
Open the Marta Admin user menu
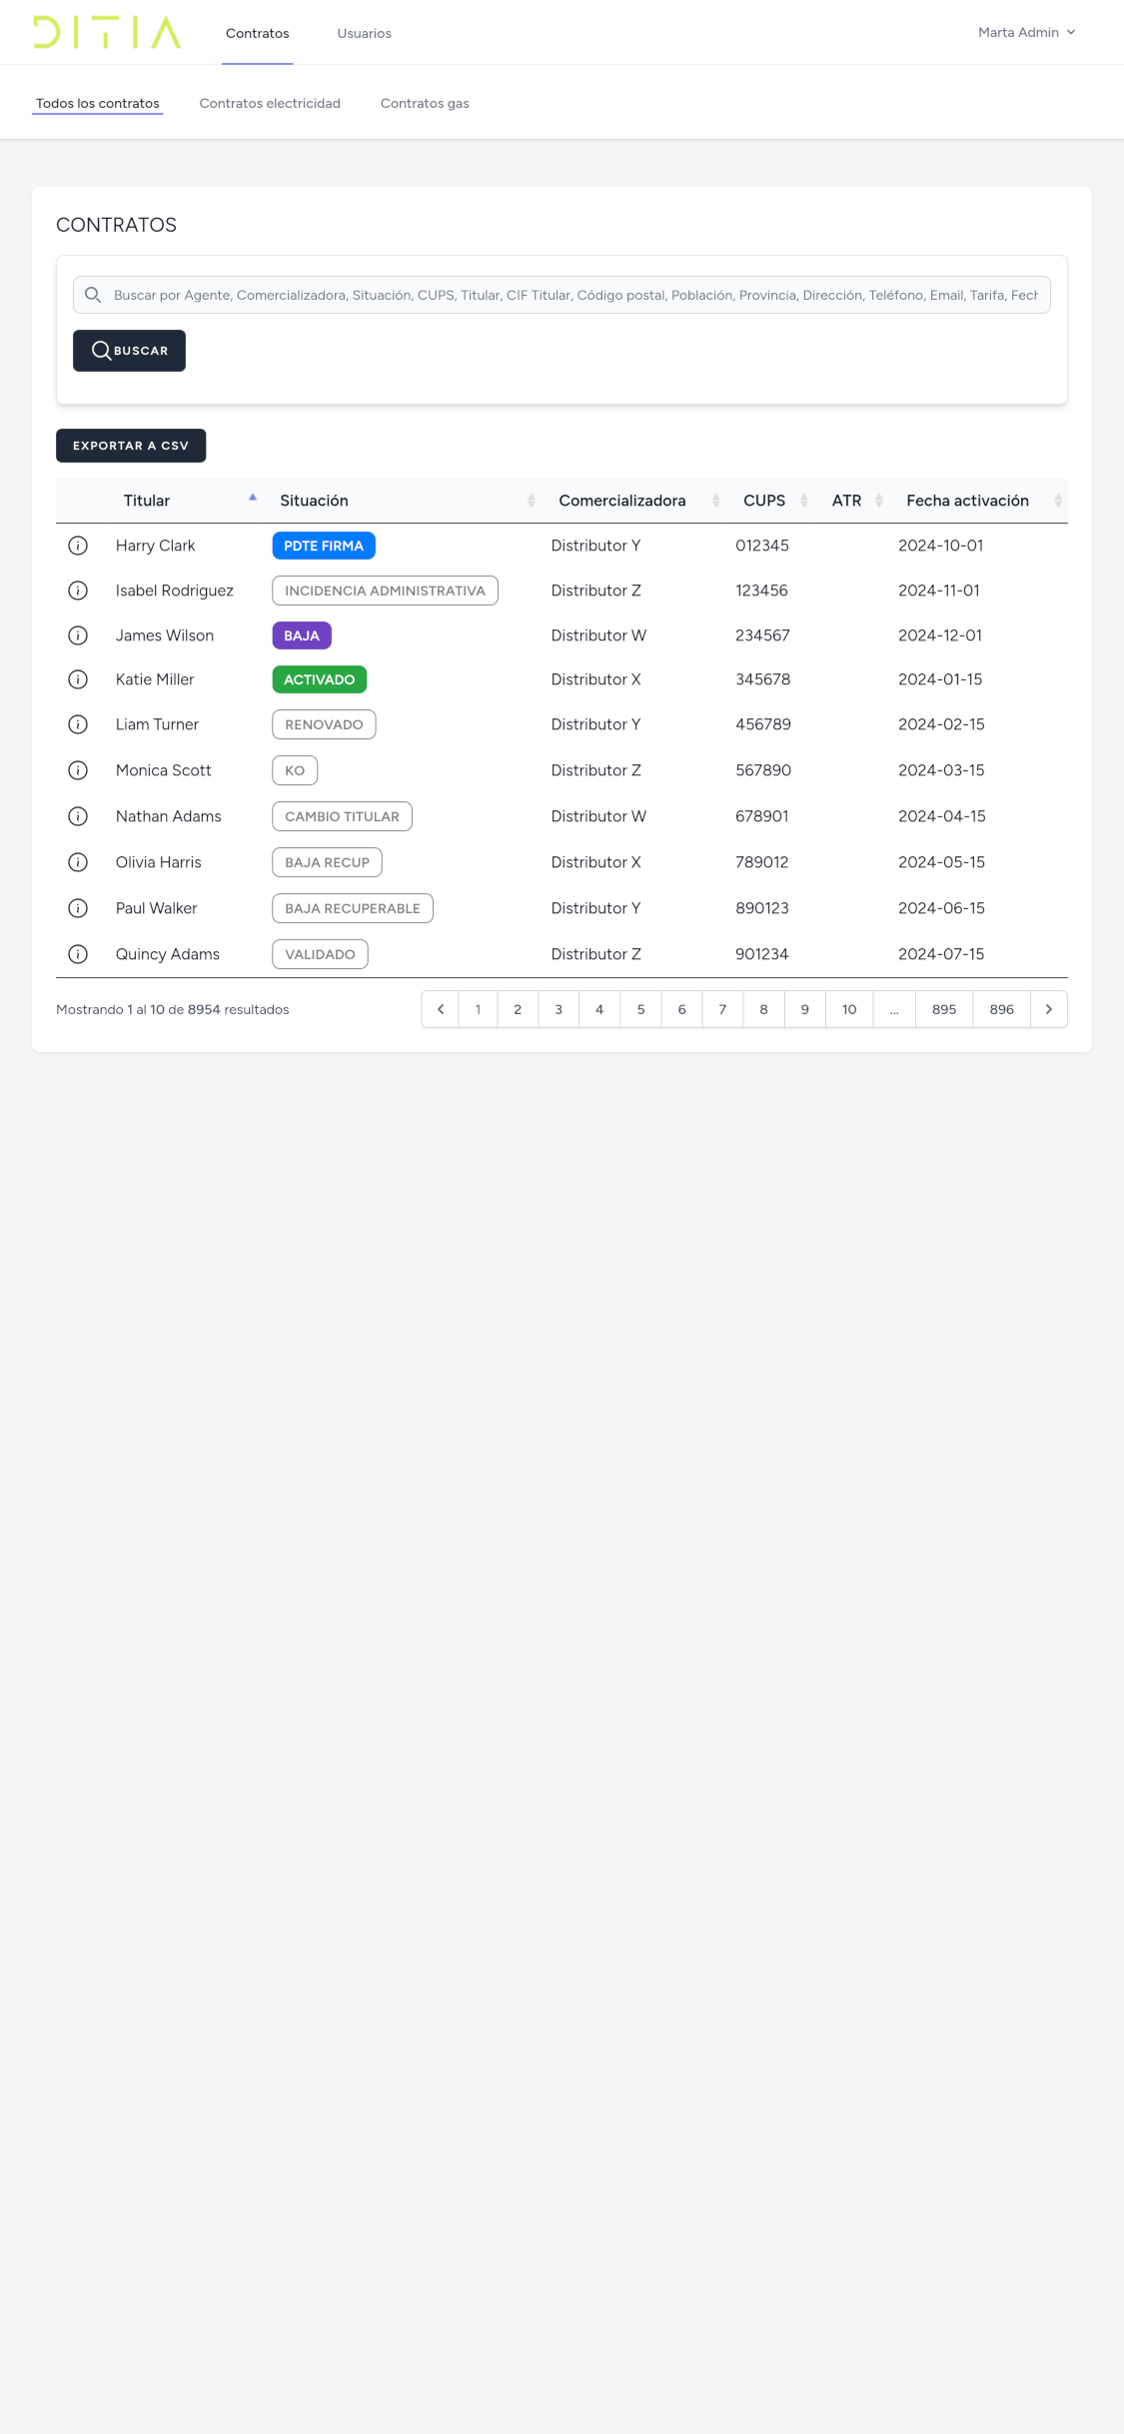click(1026, 32)
